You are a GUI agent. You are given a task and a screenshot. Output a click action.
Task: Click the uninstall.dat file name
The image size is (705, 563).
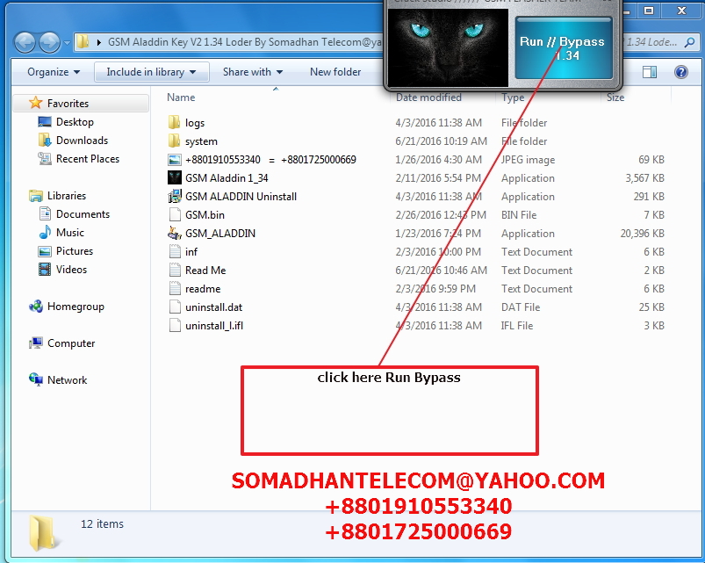[213, 307]
